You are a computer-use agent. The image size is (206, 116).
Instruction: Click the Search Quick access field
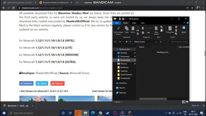(176, 42)
